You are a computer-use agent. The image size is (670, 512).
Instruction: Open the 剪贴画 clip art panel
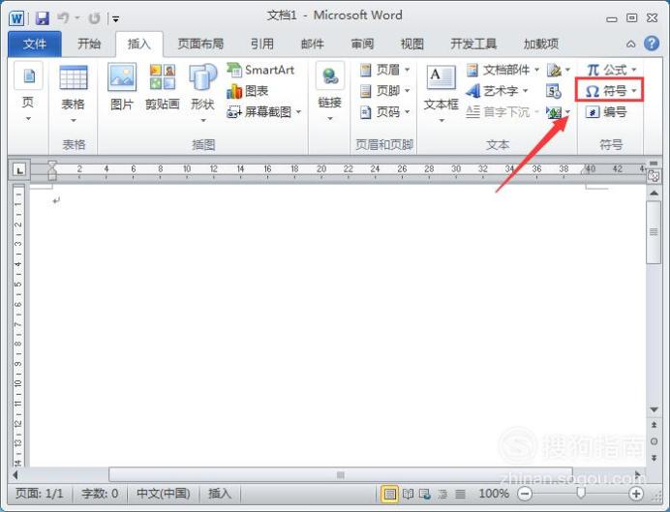[x=162, y=89]
